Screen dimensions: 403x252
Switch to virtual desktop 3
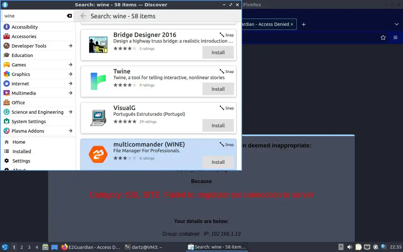pyautogui.click(x=29, y=247)
